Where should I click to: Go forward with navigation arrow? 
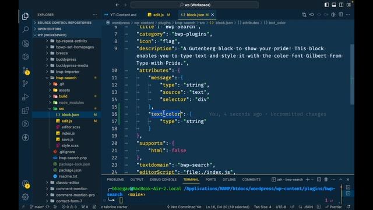pyautogui.click(x=125, y=5)
